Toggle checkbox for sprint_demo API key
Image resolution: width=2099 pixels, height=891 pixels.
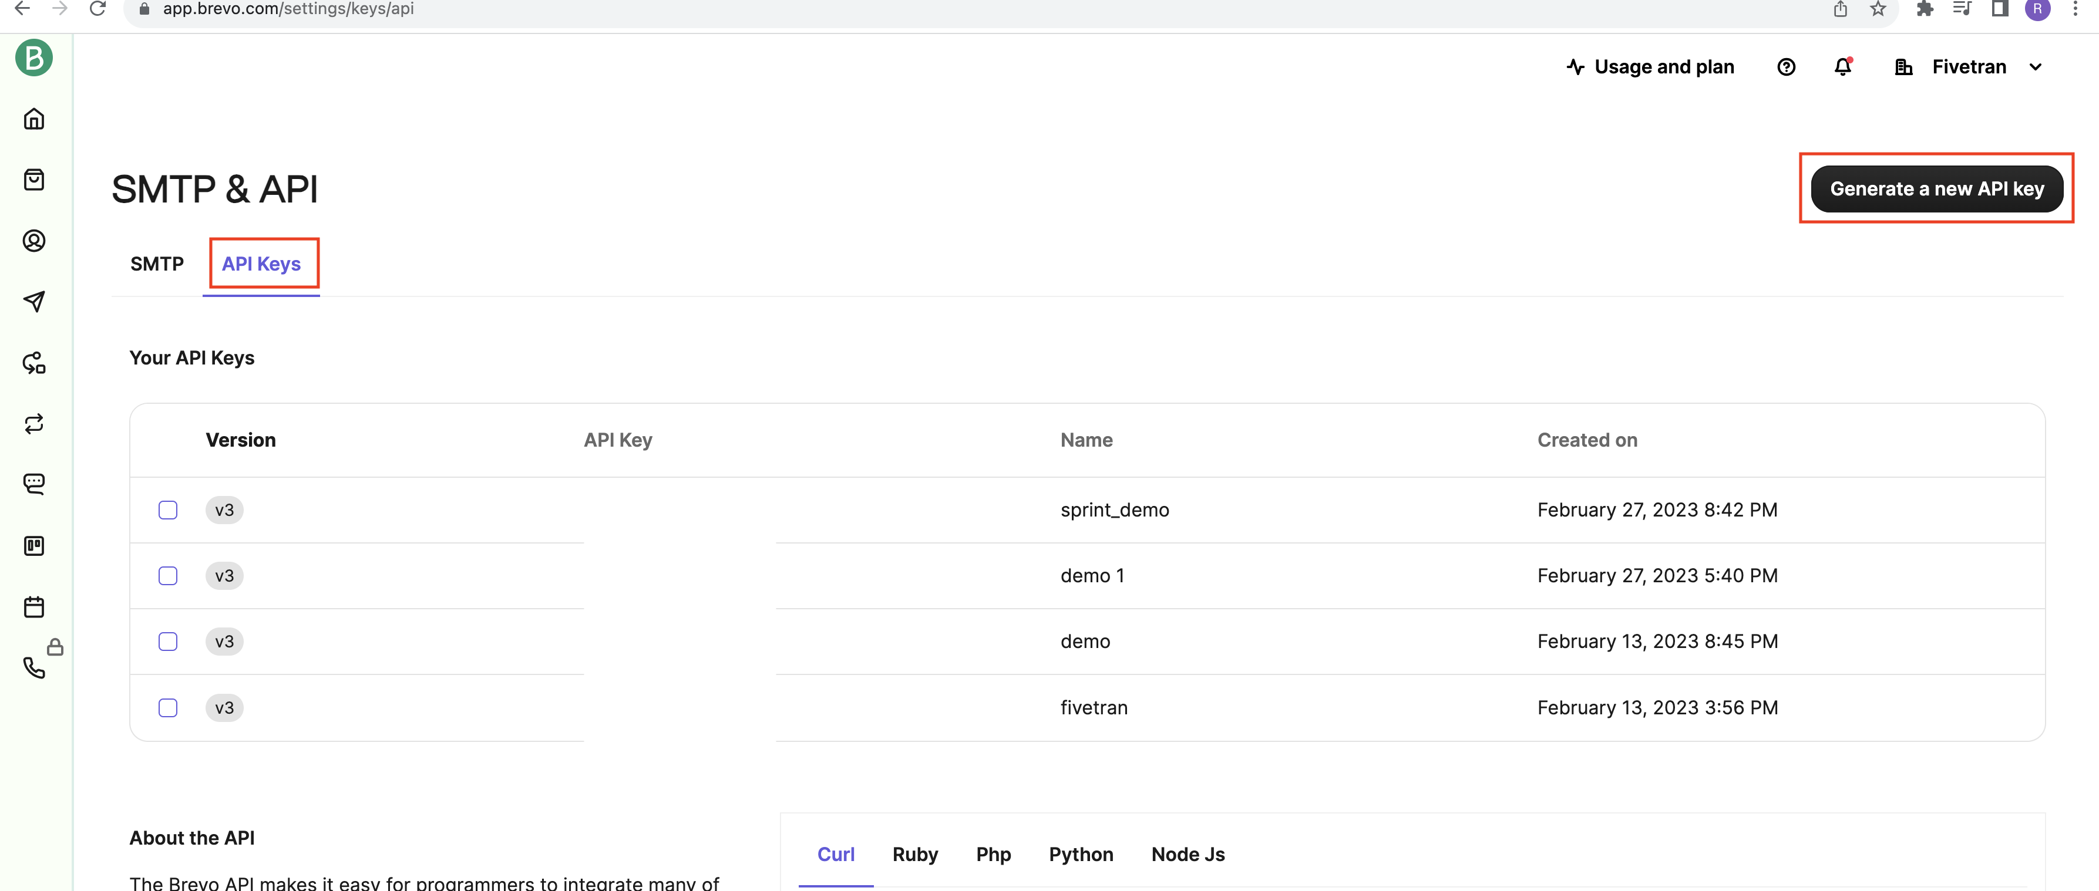[167, 509]
